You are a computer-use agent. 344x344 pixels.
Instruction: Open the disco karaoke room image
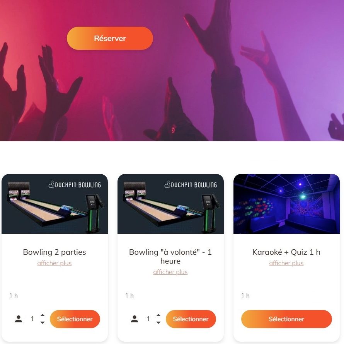286,204
